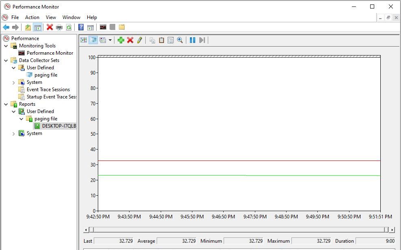
Task: Select Performance Monitor under Monitoring Tools
Action: pos(50,53)
